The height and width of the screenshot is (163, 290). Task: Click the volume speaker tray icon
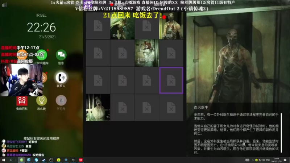click(x=264, y=160)
